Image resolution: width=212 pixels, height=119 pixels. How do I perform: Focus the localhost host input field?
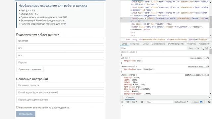[60, 41]
